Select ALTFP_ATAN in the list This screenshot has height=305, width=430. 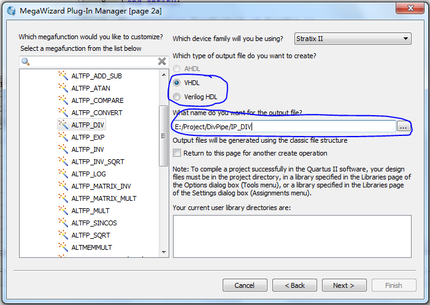click(91, 88)
